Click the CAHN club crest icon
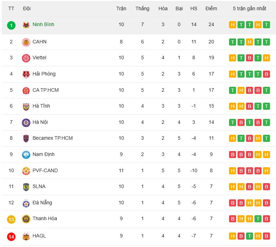 click(26, 42)
